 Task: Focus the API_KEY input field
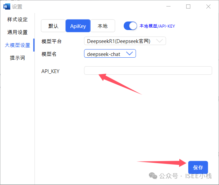148,70
